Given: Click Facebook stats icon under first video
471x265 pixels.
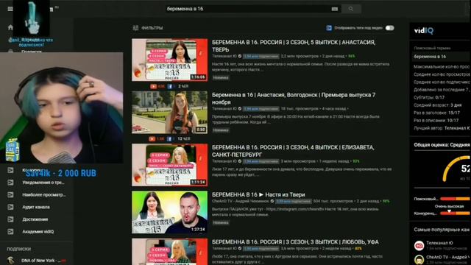Looking at the screenshot, I should pyautogui.click(x=170, y=86).
